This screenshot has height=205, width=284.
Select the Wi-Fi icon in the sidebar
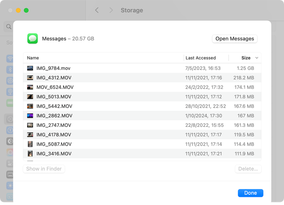(10, 58)
